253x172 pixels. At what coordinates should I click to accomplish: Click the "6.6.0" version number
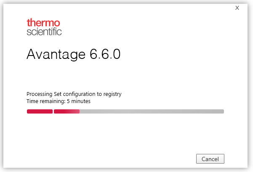point(105,54)
